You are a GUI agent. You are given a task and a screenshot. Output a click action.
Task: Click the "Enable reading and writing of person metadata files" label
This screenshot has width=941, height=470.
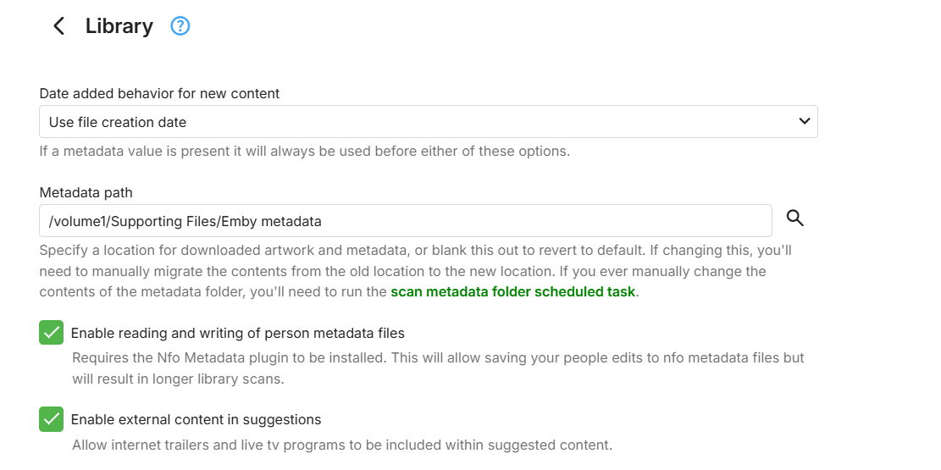click(237, 333)
